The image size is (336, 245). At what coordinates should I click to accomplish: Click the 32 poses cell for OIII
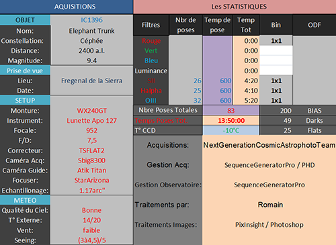pos(185,101)
